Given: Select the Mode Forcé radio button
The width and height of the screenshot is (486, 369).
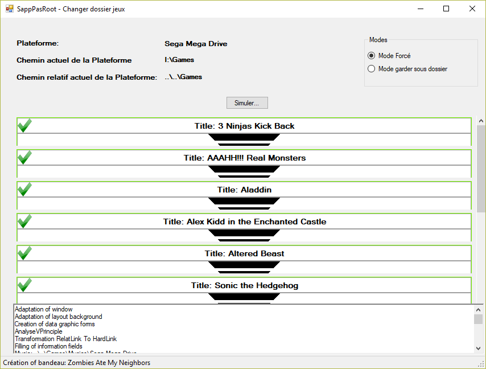Looking at the screenshot, I should 372,56.
